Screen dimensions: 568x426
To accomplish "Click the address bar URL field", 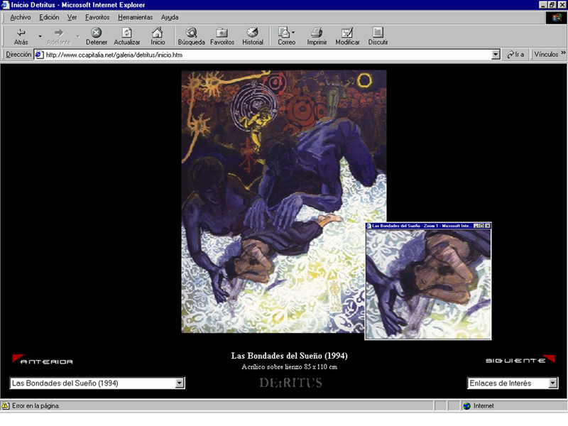I will pyautogui.click(x=268, y=55).
